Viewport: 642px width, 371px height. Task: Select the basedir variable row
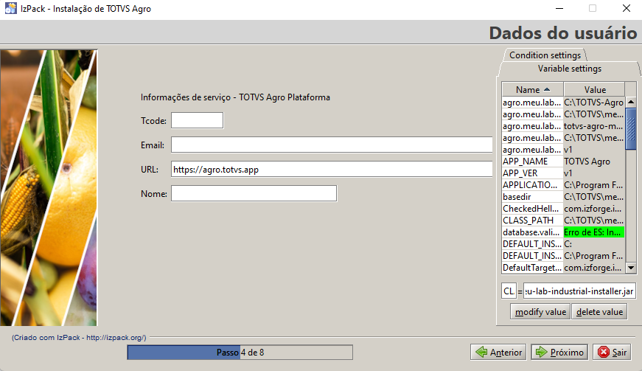coord(563,197)
